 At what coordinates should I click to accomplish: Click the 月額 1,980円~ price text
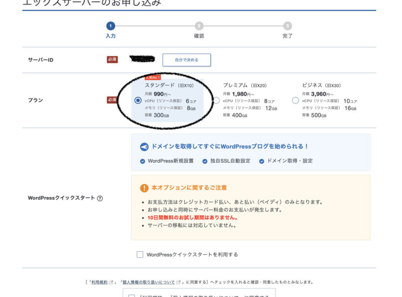click(238, 94)
